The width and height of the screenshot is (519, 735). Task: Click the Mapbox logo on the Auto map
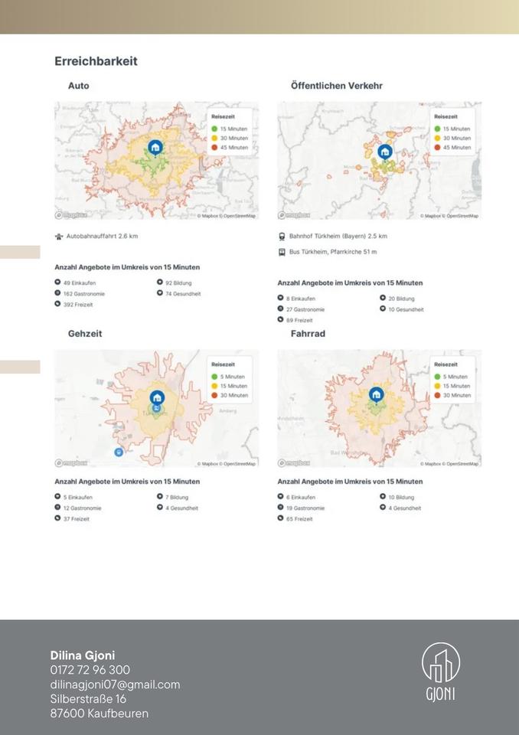[71, 216]
